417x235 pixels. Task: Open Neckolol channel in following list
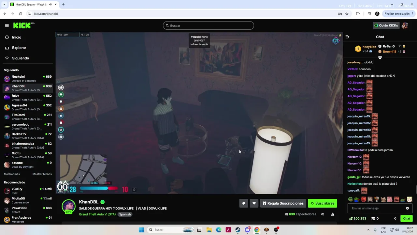tap(28, 79)
